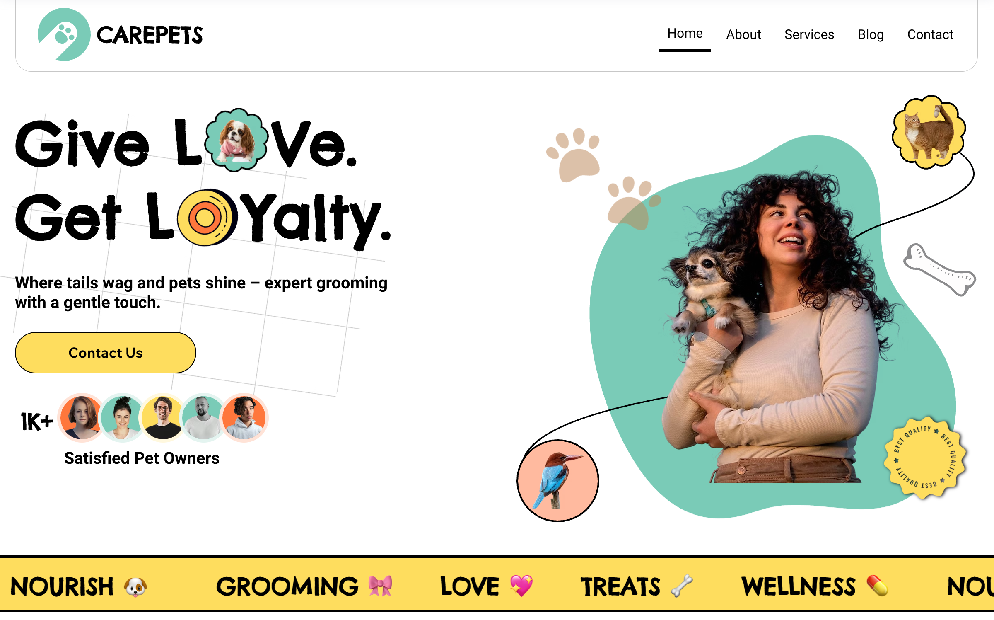Click the pill emoji beside WELLNESS
Image resolution: width=994 pixels, height=620 pixels.
tap(878, 586)
